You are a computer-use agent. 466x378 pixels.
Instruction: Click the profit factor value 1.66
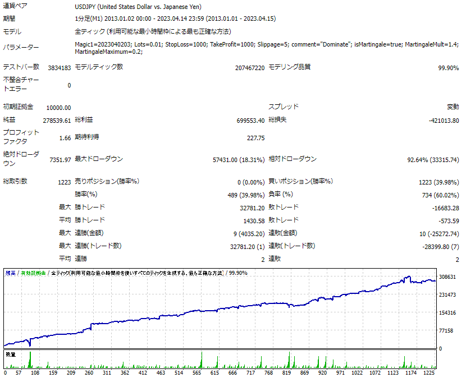click(65, 138)
